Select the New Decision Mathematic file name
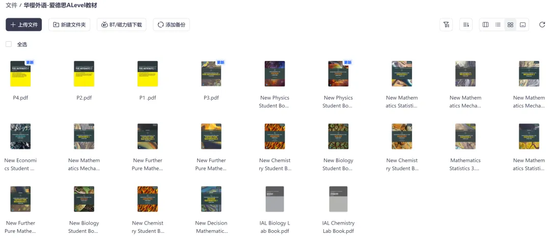550x249 pixels. tap(211, 227)
